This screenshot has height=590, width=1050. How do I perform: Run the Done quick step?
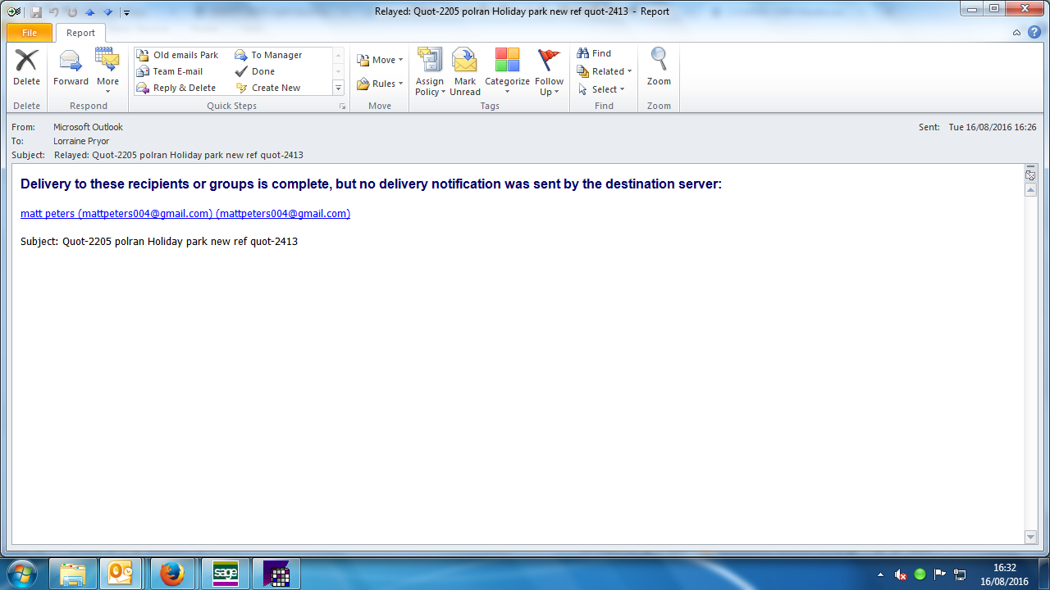(262, 71)
